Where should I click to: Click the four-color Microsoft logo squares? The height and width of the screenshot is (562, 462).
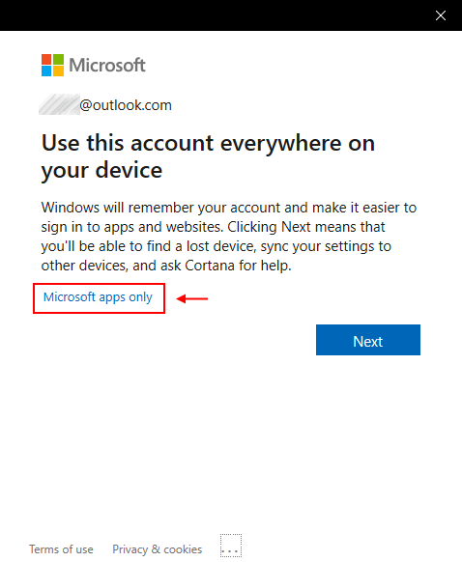coord(52,66)
